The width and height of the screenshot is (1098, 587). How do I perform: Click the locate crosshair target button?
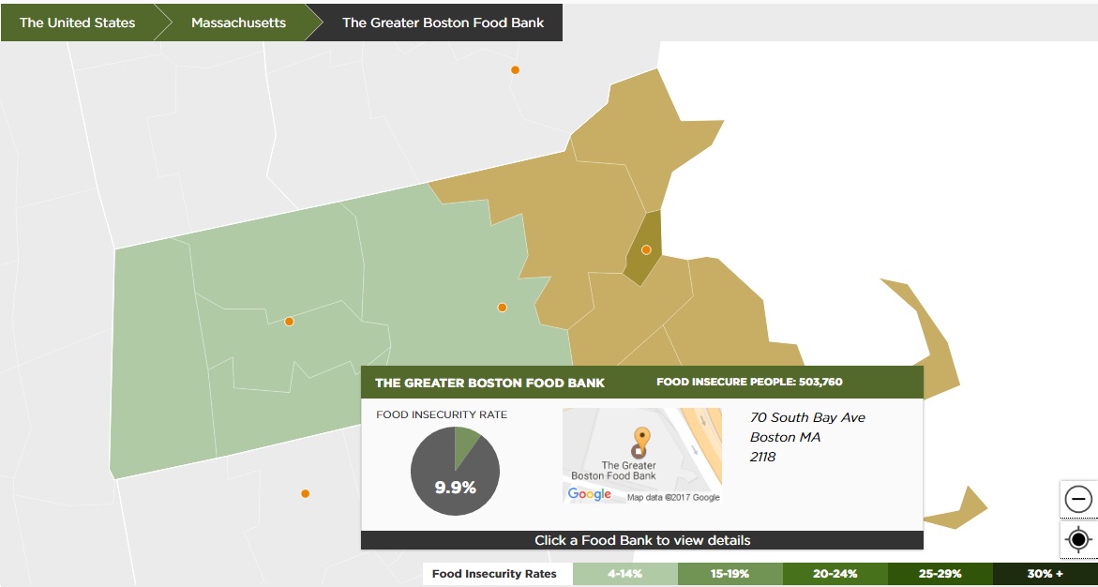(1078, 540)
